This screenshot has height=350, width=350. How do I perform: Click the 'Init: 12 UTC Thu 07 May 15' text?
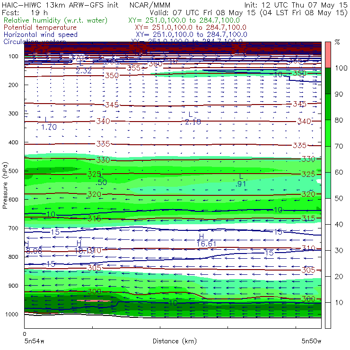(296, 5)
